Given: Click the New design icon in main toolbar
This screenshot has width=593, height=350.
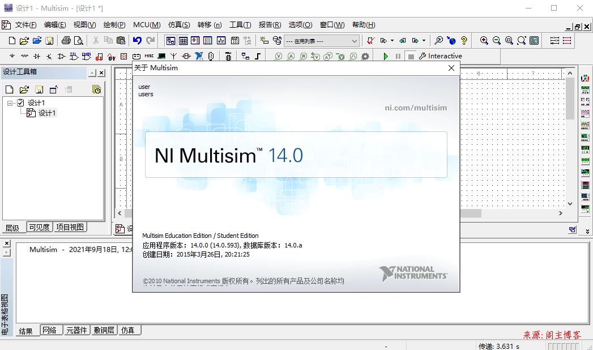Looking at the screenshot, I should tap(12, 40).
